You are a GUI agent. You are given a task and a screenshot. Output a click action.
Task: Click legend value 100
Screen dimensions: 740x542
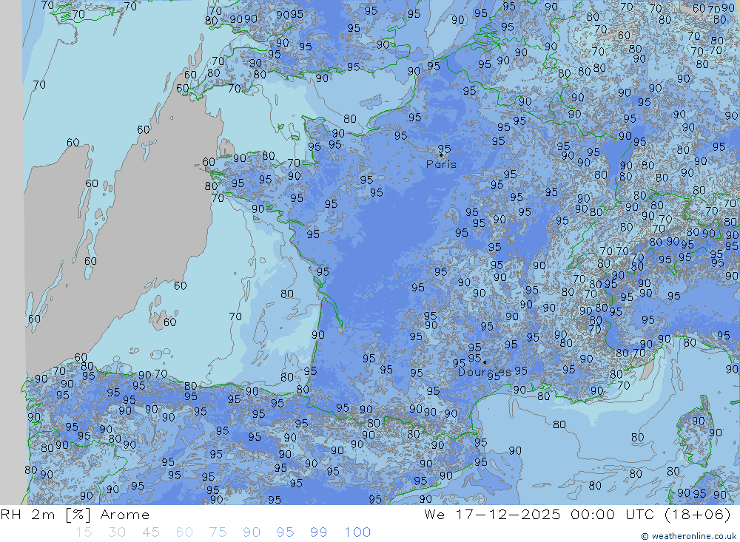click(x=357, y=532)
